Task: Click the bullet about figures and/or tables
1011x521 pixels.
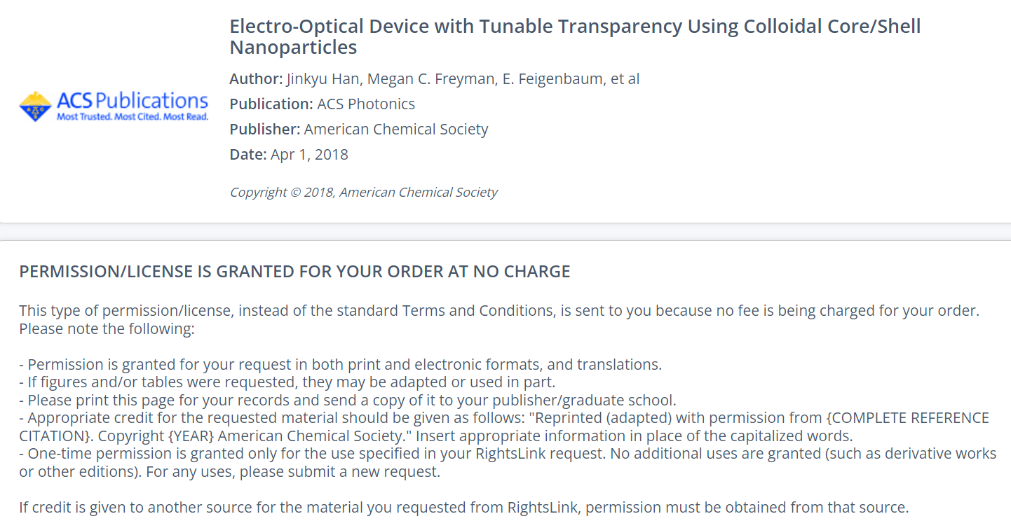Action: tap(287, 382)
